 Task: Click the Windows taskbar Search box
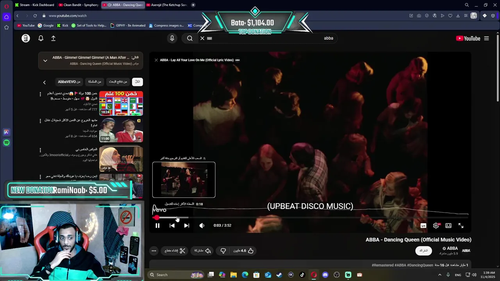point(177,275)
